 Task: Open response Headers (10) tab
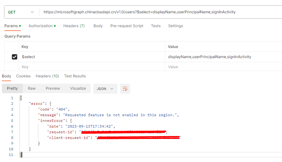47,76
